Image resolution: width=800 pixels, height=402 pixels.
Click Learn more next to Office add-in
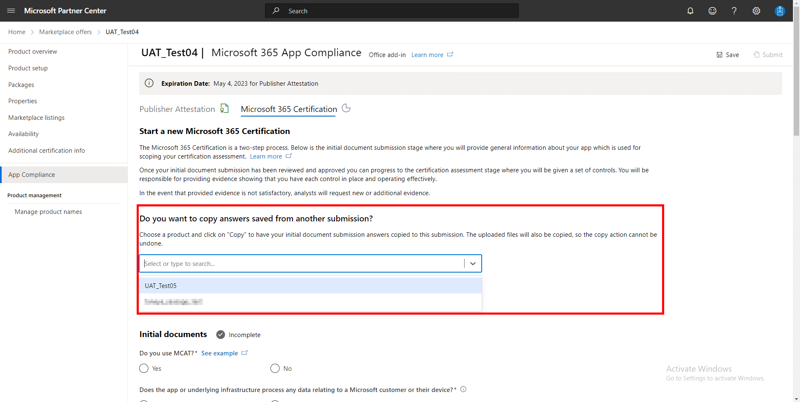point(427,55)
